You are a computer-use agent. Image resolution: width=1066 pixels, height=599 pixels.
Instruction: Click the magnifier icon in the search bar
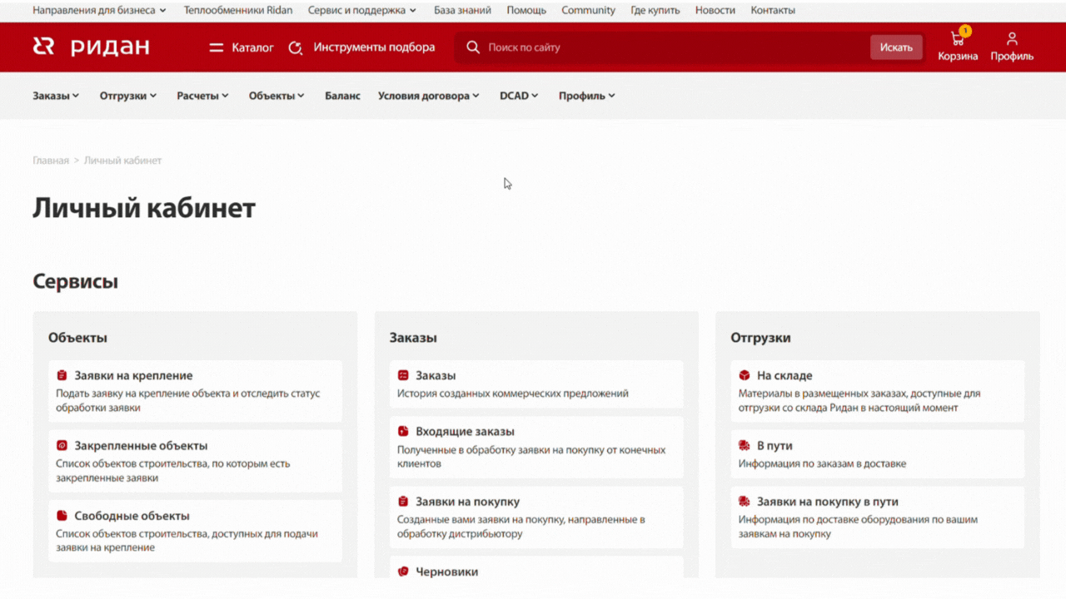[x=473, y=47]
